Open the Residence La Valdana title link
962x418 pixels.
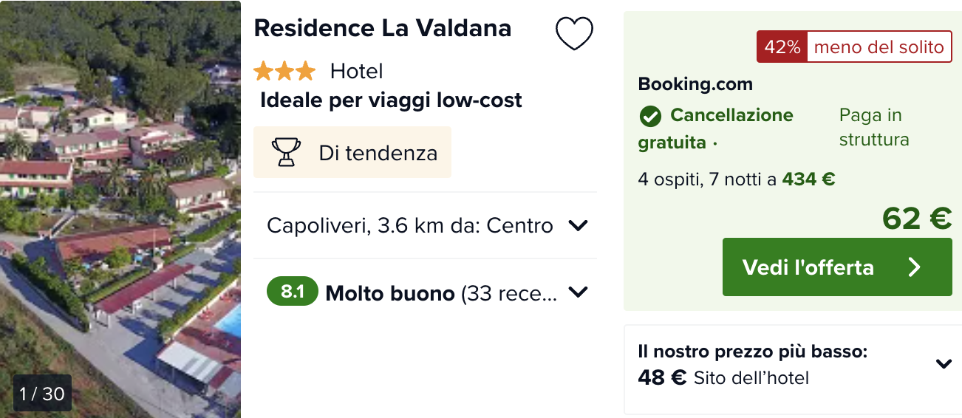tap(383, 28)
